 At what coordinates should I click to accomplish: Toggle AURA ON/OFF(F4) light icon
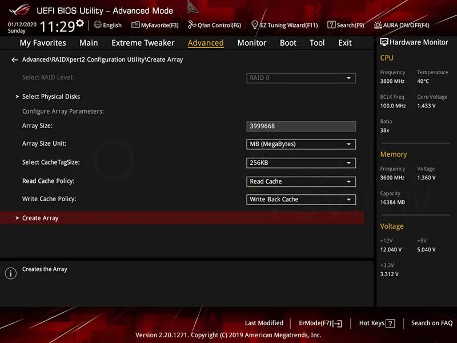[378, 25]
